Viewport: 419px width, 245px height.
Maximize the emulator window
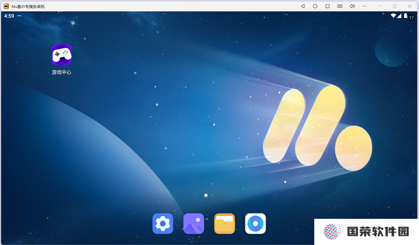click(x=395, y=6)
